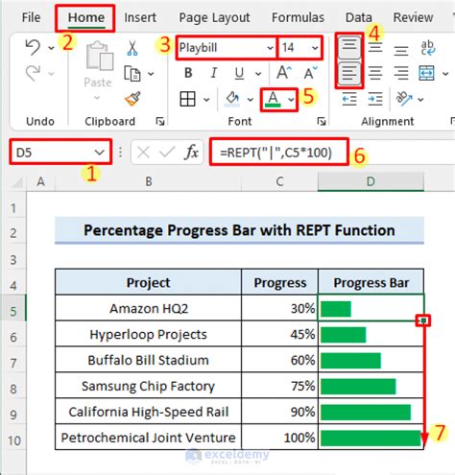Click the Increase Indent icon

pyautogui.click(x=375, y=99)
